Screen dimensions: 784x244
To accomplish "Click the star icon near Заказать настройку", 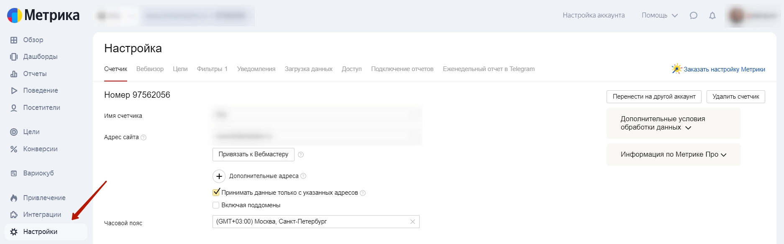I will (676, 69).
